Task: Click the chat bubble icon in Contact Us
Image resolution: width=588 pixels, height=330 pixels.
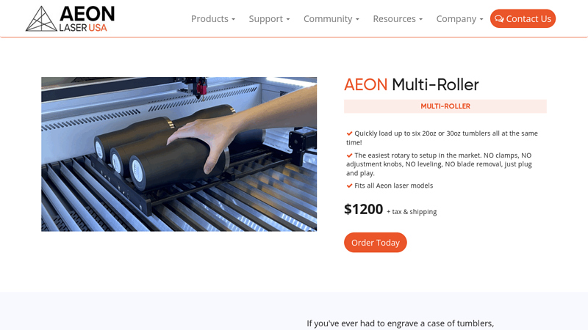Action: (x=499, y=19)
